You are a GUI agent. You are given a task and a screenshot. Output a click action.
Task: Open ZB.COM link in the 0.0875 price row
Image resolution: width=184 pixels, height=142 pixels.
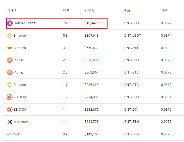(20, 110)
